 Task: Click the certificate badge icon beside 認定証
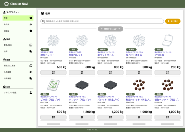31,31
